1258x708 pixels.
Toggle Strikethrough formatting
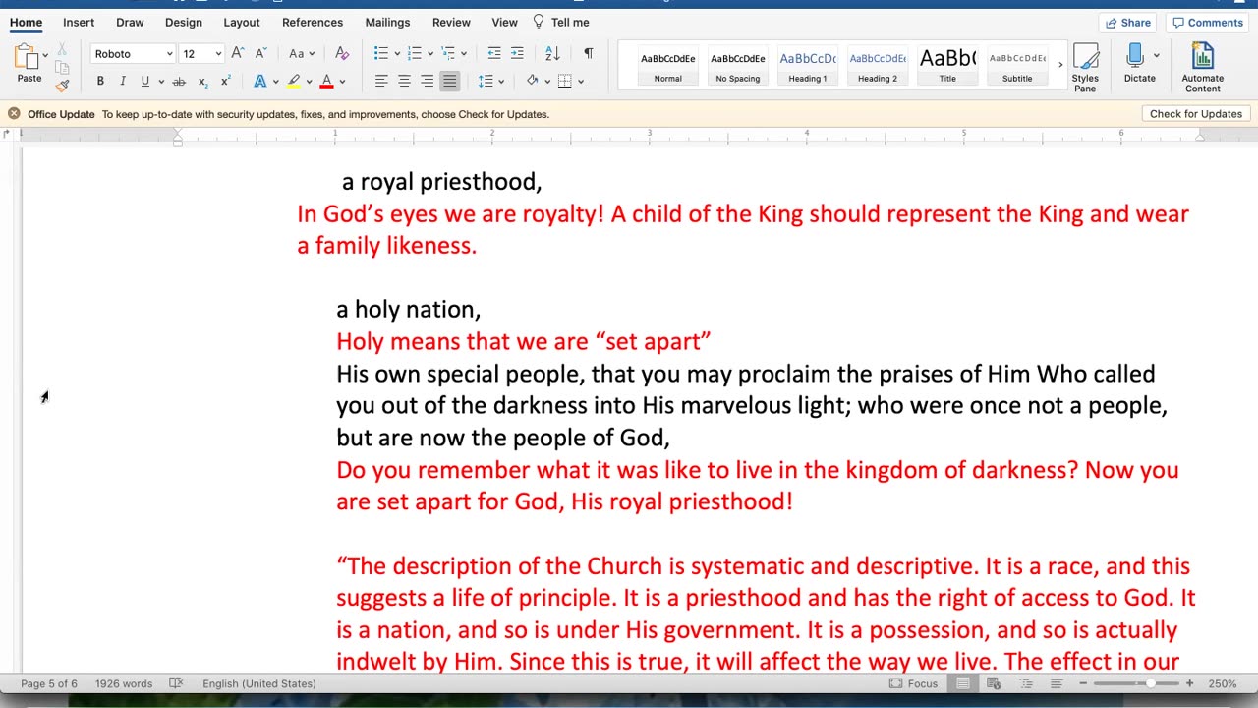click(x=179, y=82)
